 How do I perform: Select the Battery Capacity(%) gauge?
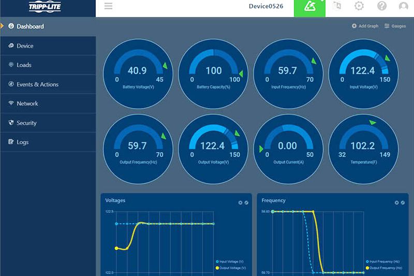(213, 74)
